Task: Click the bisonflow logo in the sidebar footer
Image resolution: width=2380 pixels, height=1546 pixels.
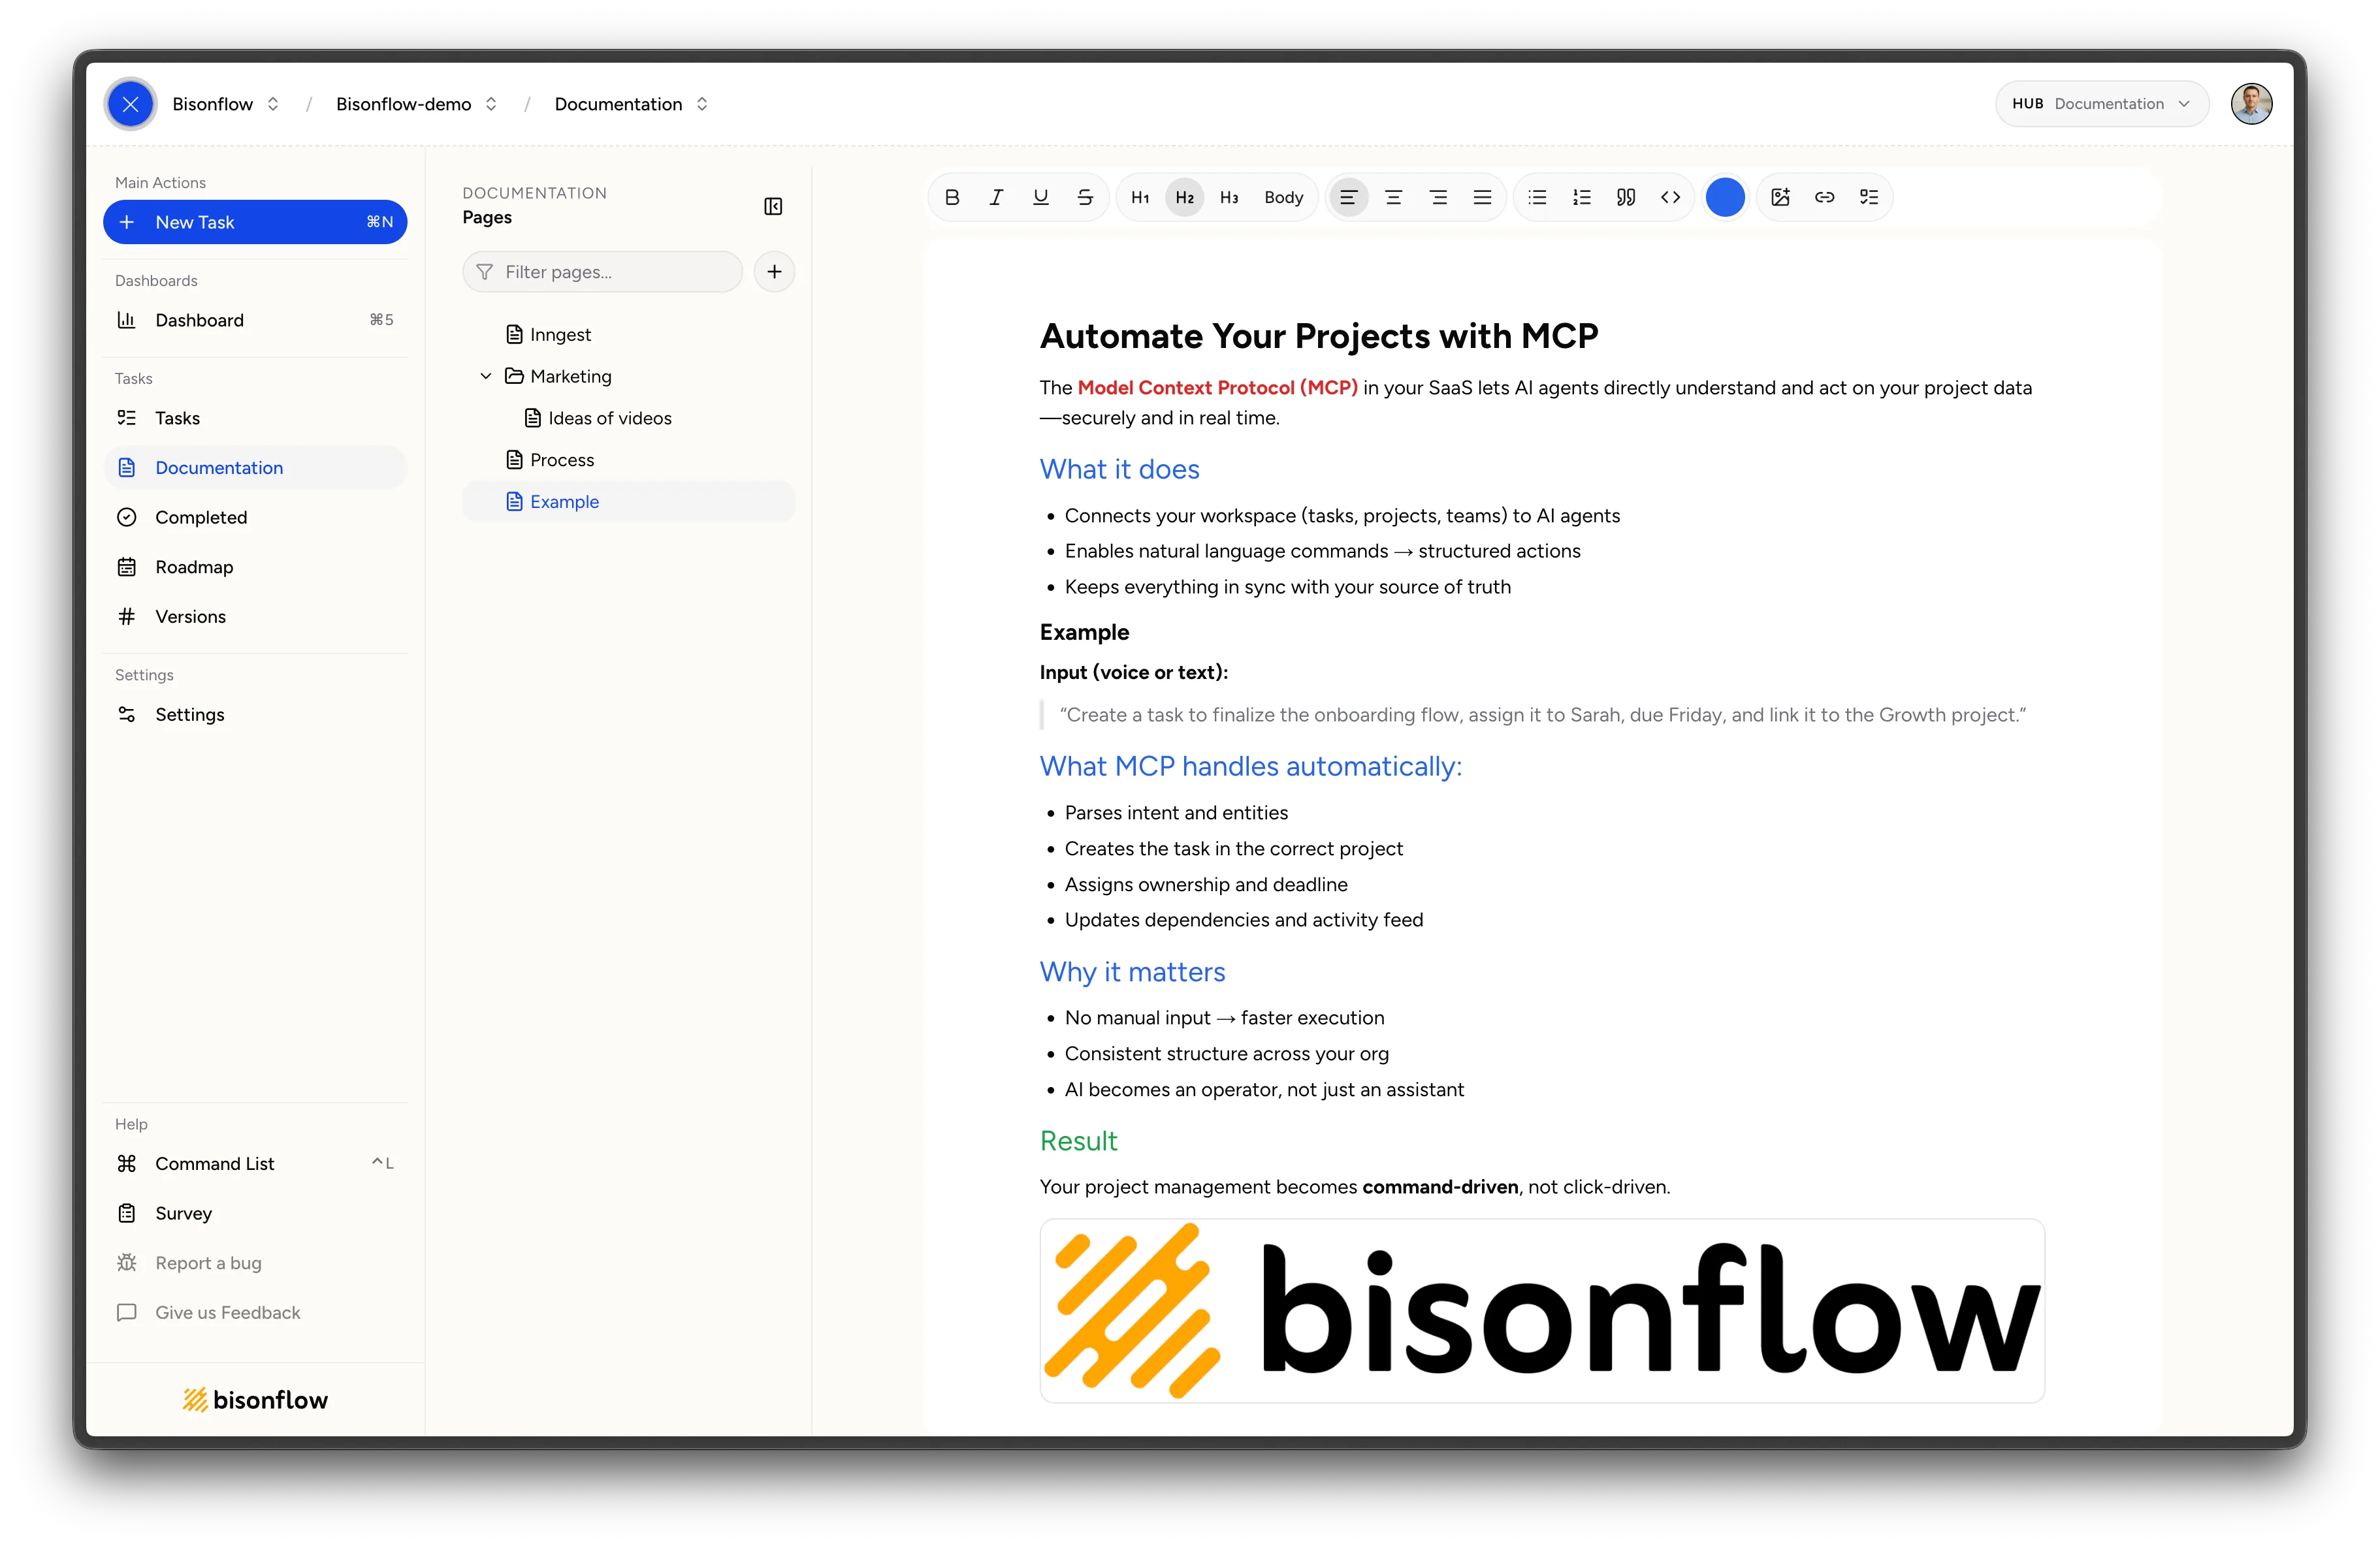Action: [255, 1399]
